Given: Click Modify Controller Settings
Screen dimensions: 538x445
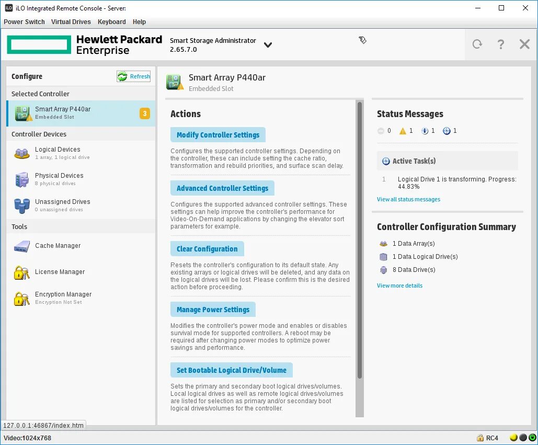Looking at the screenshot, I should (x=218, y=135).
